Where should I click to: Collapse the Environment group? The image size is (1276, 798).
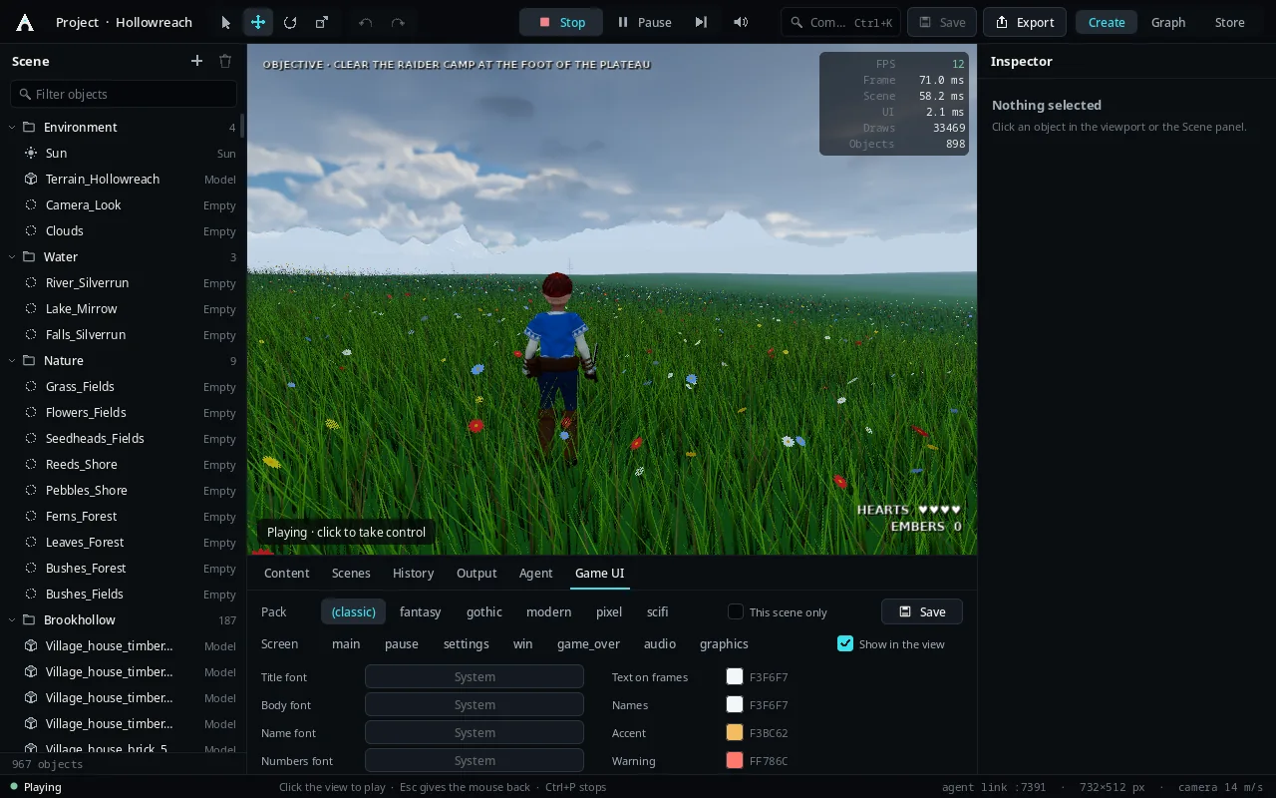pos(12,127)
